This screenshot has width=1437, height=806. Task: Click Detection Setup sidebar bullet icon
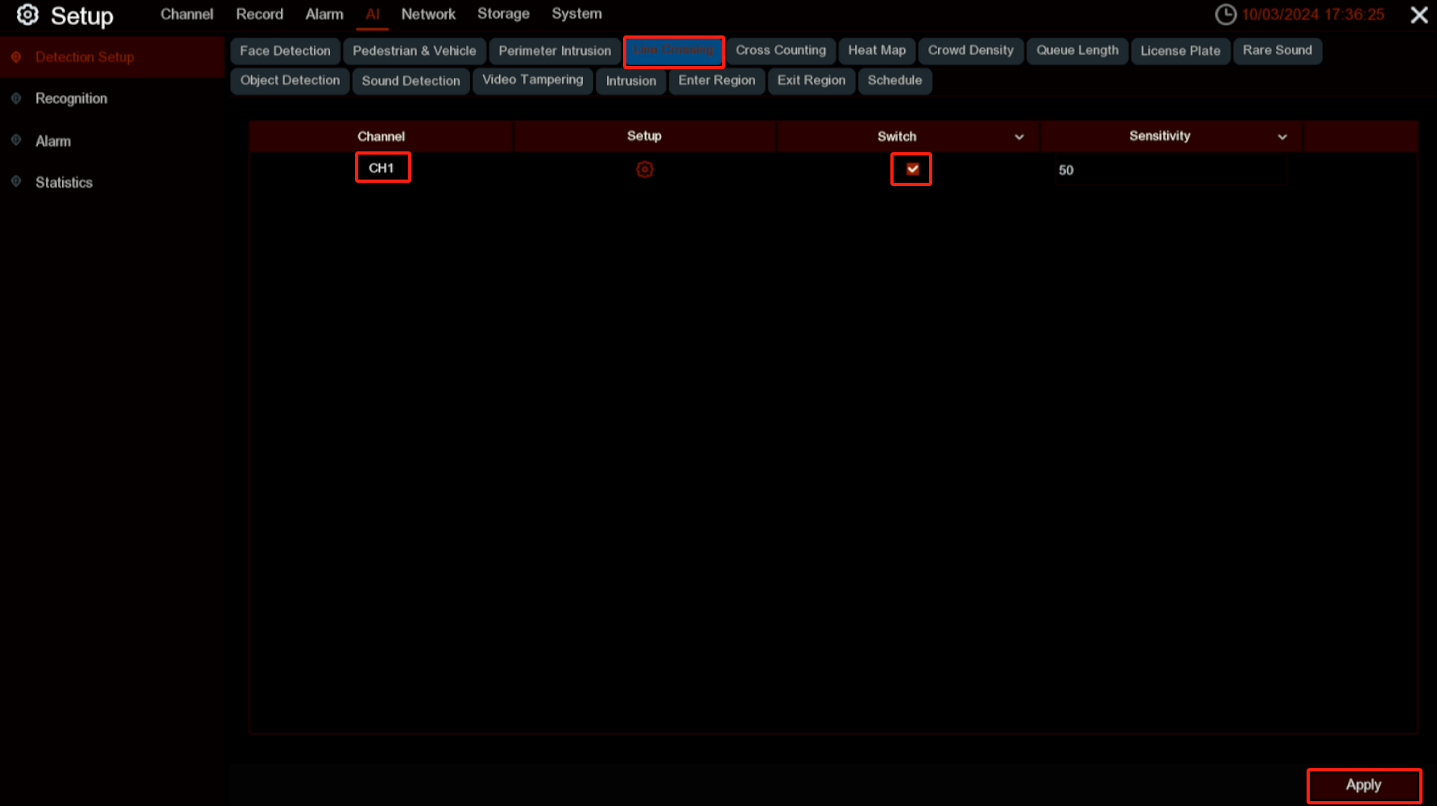tap(16, 57)
